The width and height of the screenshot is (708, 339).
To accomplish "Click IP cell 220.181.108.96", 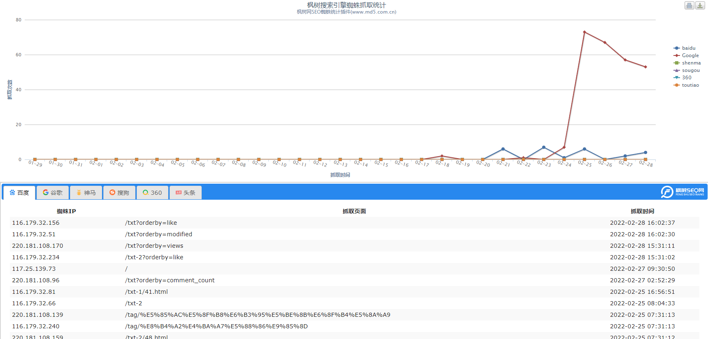I will [36, 280].
